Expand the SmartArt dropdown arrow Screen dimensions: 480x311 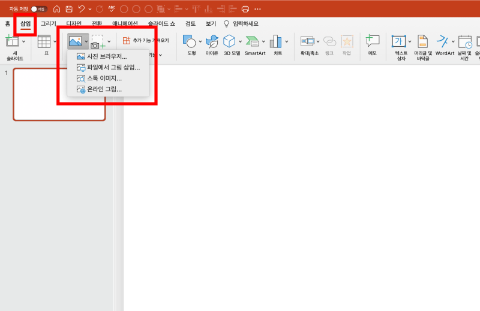coord(263,41)
